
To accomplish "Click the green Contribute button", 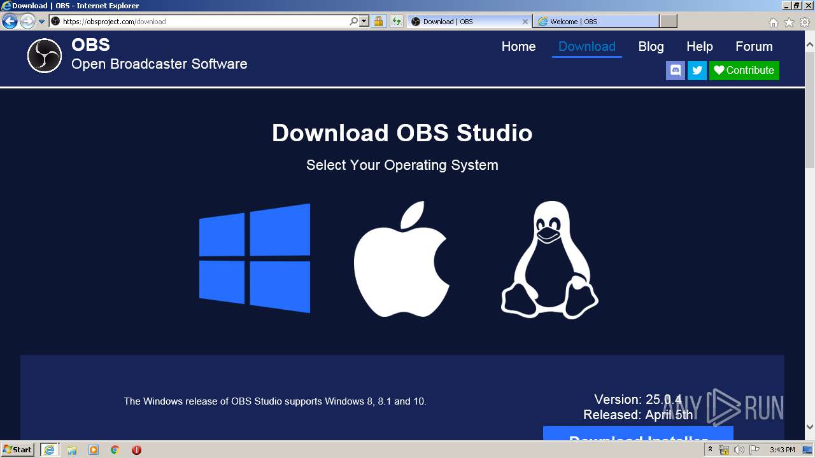I will pyautogui.click(x=744, y=70).
